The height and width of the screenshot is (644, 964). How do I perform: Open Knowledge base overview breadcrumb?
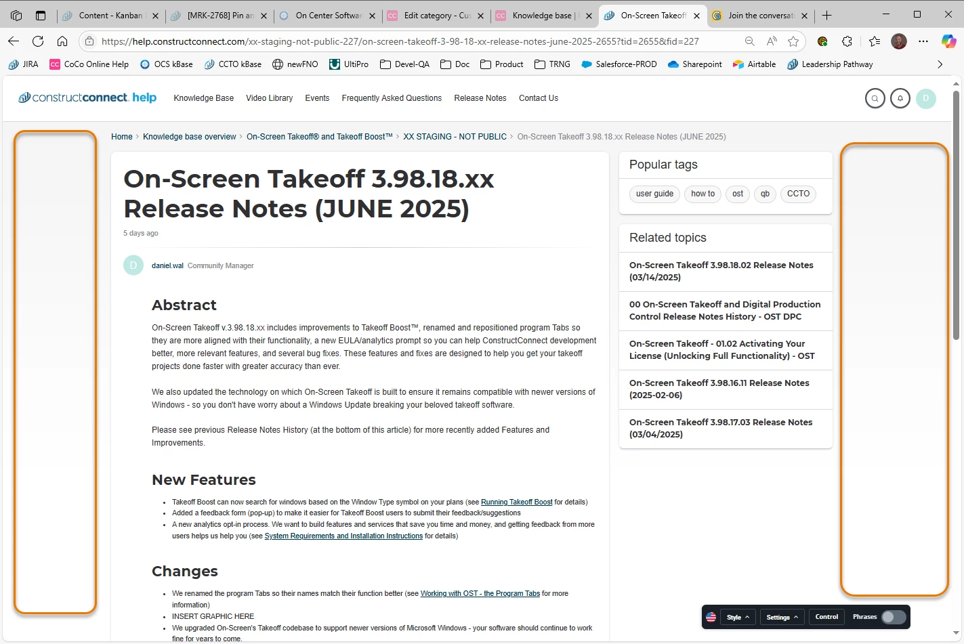coord(190,137)
